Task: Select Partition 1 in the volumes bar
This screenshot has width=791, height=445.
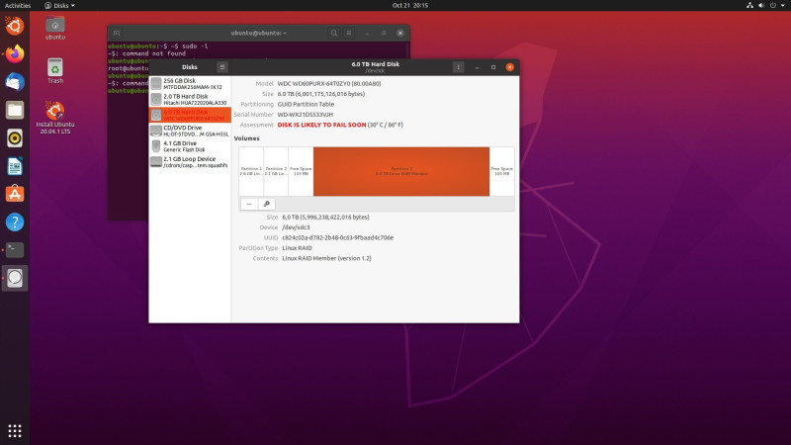Action: point(251,171)
